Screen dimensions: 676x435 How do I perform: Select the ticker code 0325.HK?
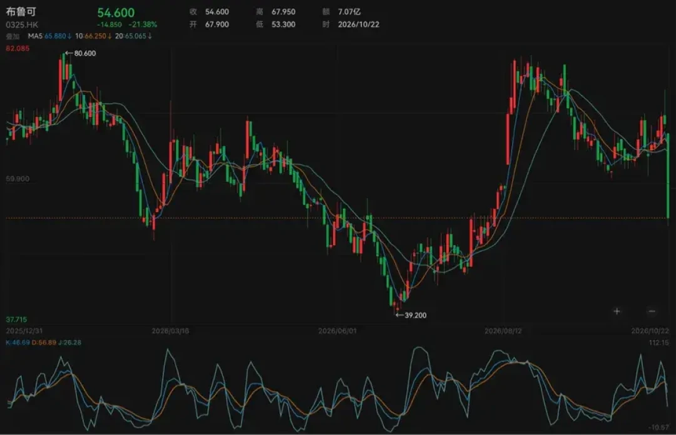[22, 25]
